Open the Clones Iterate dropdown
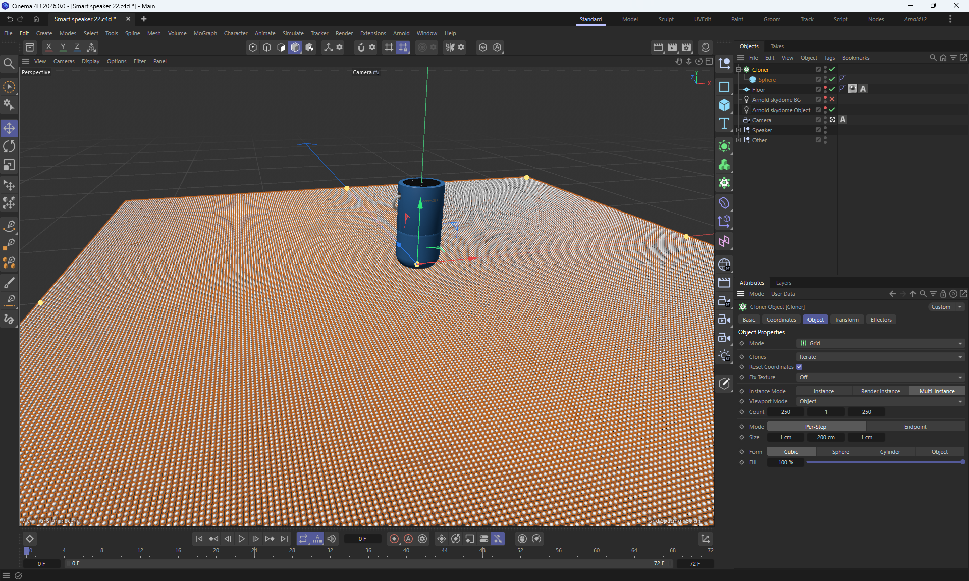Image resolution: width=969 pixels, height=581 pixels. tap(880, 357)
